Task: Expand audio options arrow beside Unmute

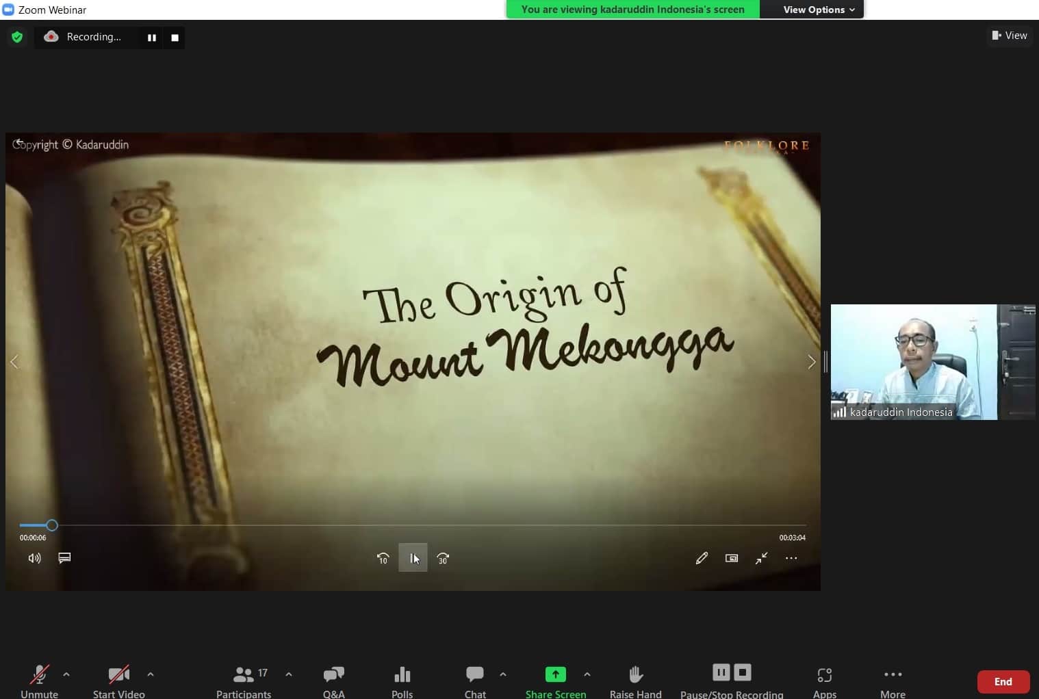Action: pyautogui.click(x=66, y=674)
